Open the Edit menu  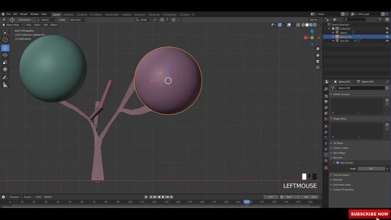click(x=15, y=14)
